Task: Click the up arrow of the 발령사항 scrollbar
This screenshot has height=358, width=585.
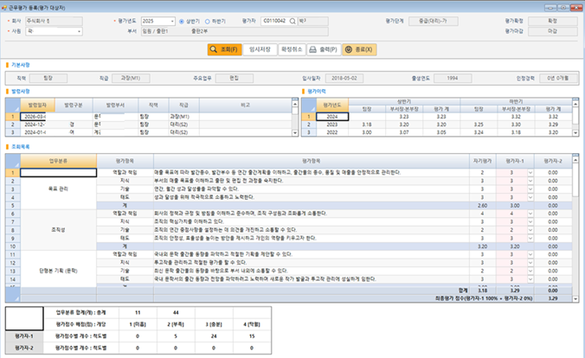Action: (x=295, y=104)
